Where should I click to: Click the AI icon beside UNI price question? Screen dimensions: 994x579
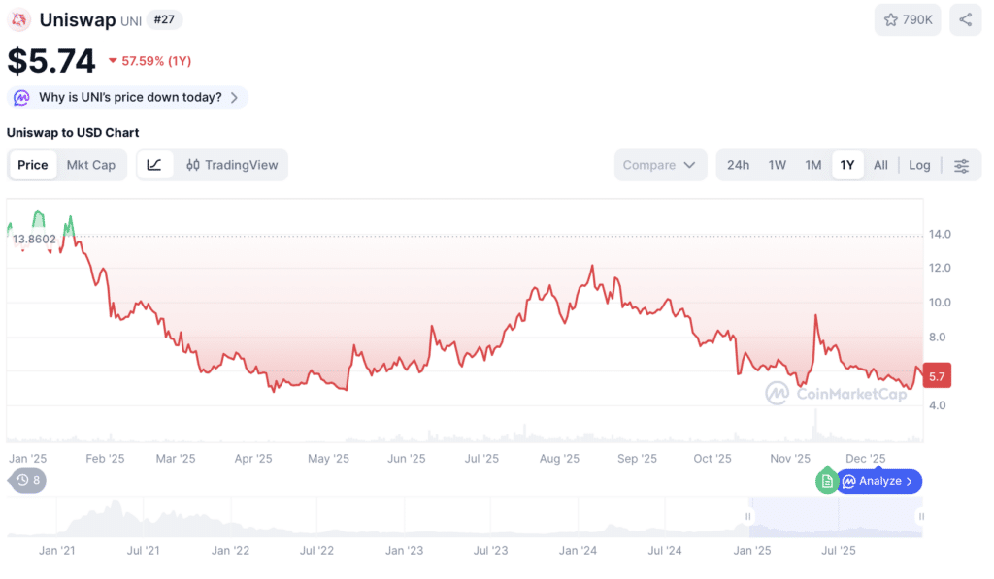coord(21,98)
